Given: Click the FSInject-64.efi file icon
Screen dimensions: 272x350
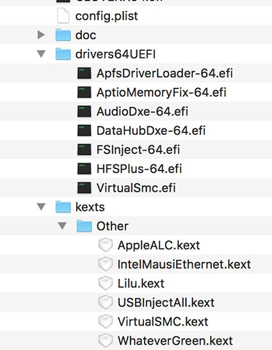Looking at the screenshot, I should click(84, 149).
